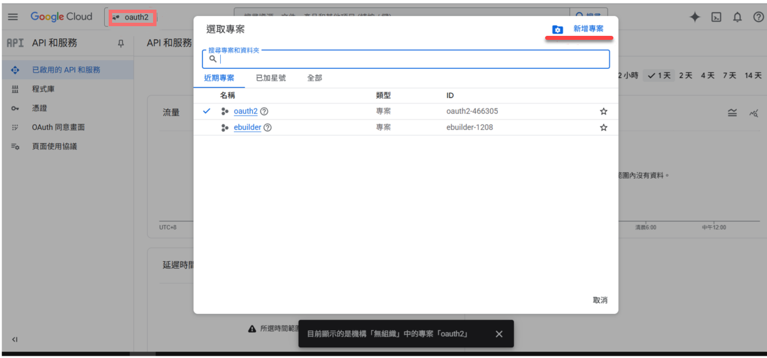Dismiss the oauth2 notification toast
The width and height of the screenshot is (767, 358).
pos(499,334)
